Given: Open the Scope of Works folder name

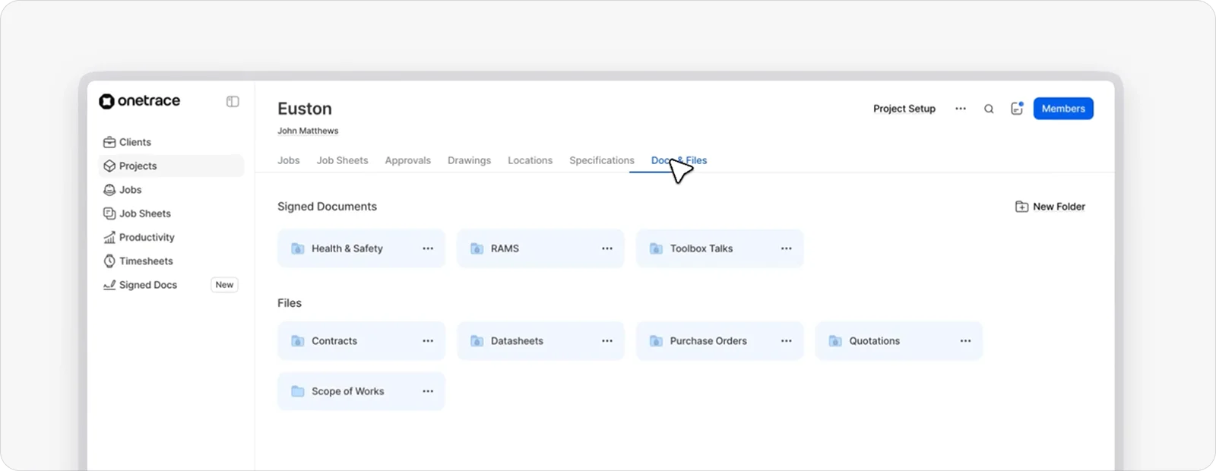Looking at the screenshot, I should point(348,391).
